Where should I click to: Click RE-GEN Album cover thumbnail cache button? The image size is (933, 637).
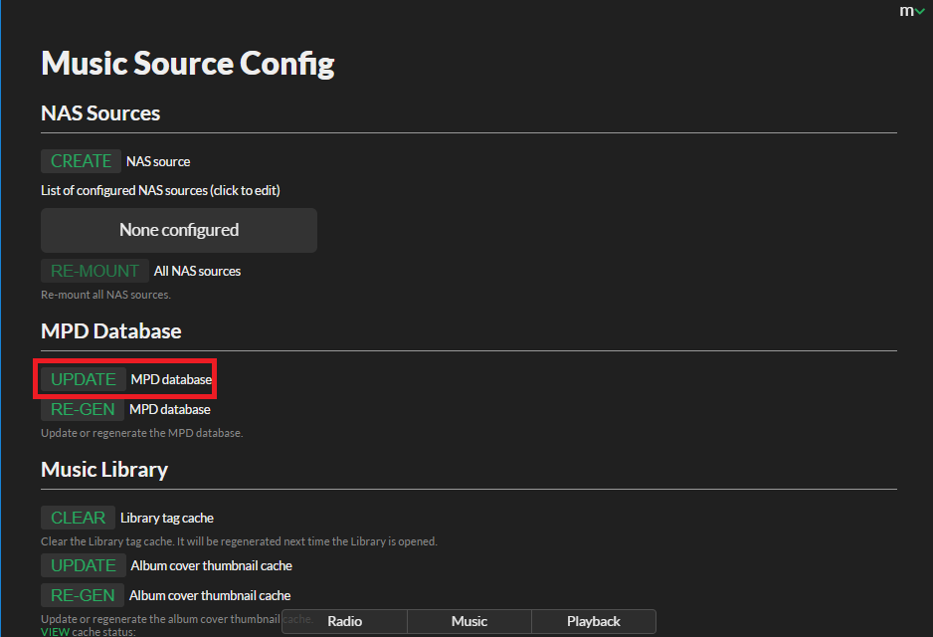(x=83, y=595)
